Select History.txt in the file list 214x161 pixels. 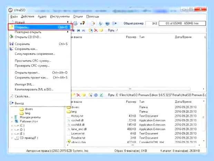pos(77,116)
